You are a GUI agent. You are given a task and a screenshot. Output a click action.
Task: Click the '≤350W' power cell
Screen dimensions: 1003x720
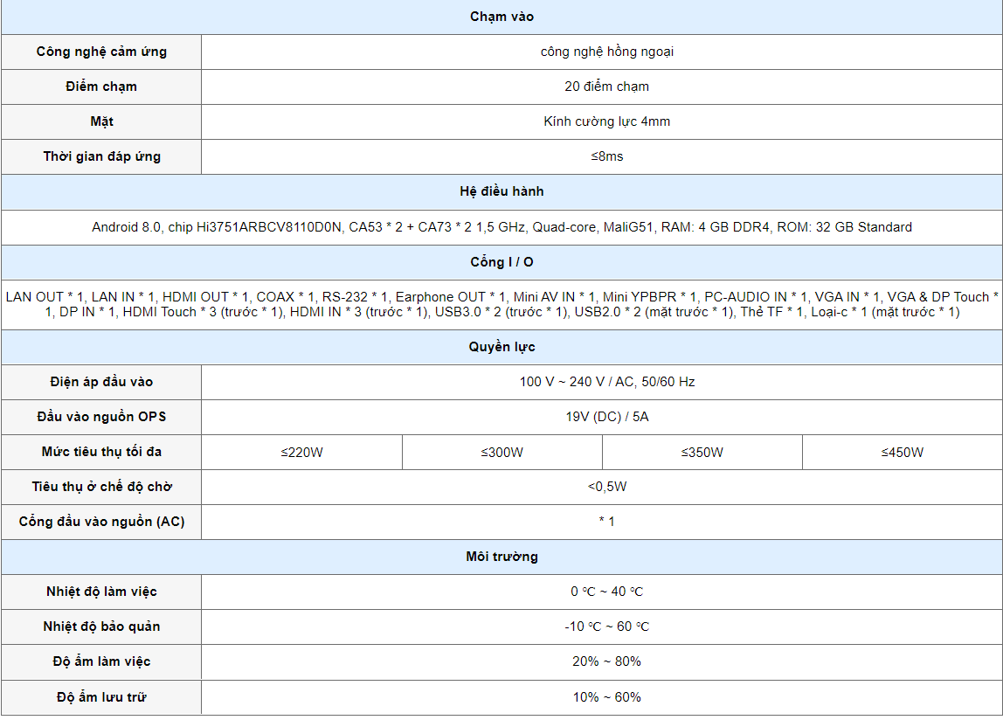(x=702, y=453)
